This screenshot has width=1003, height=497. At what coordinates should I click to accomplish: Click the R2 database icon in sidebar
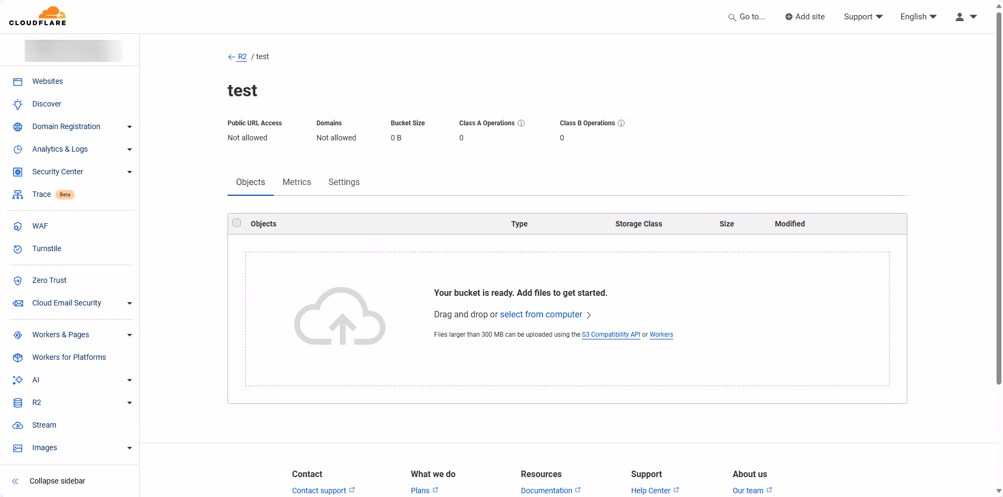[x=18, y=403]
